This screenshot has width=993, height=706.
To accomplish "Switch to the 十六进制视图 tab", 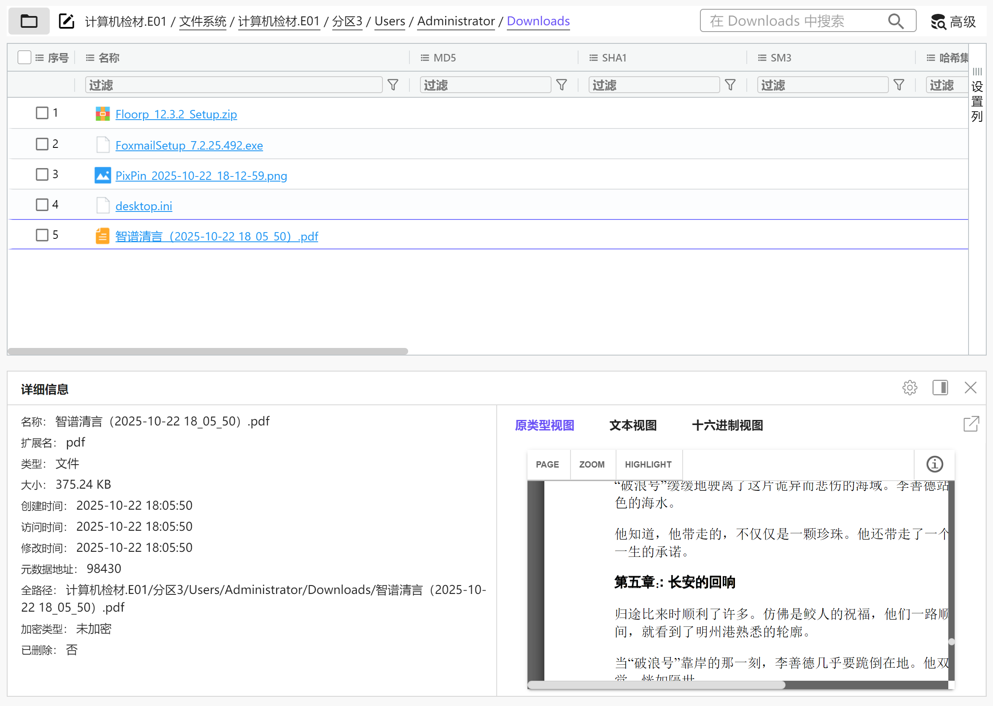I will 727,425.
